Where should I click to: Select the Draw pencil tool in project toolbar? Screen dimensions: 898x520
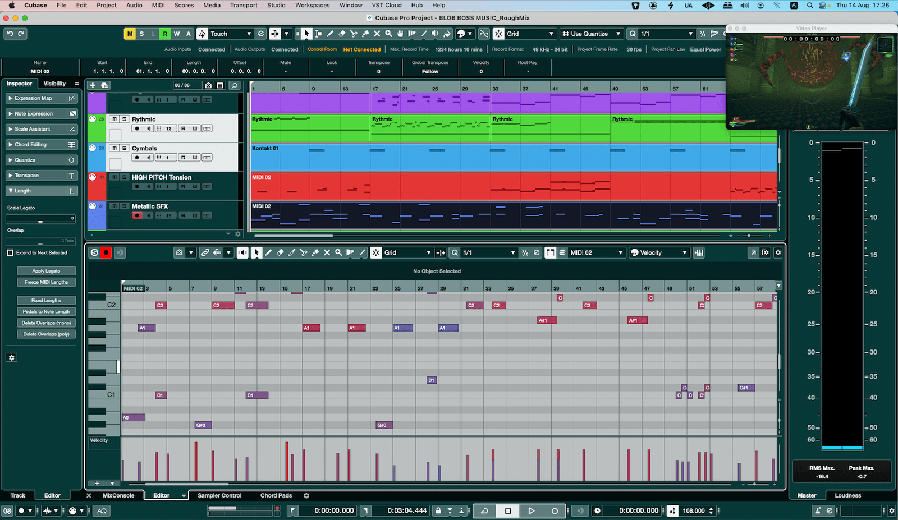pos(330,34)
